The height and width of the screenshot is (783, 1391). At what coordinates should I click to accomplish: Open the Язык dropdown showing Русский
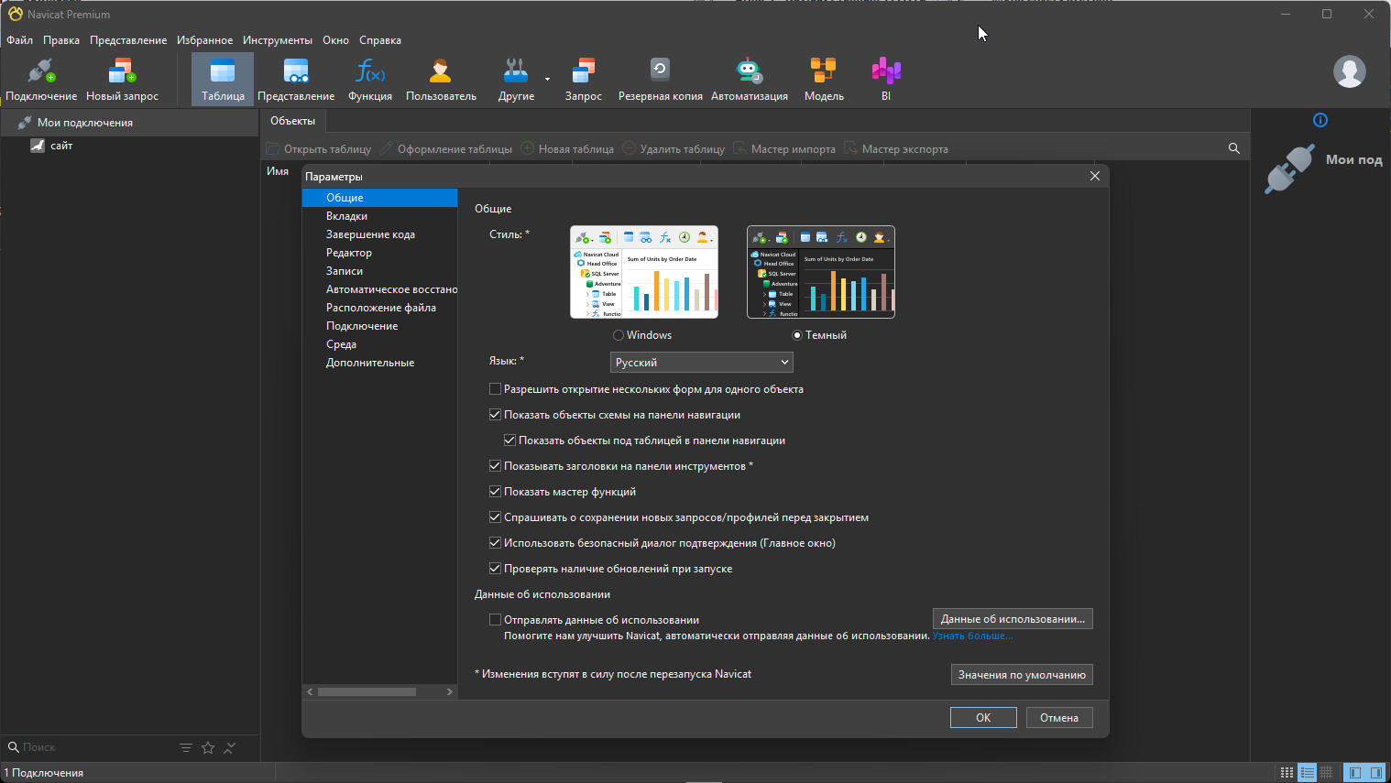(701, 363)
